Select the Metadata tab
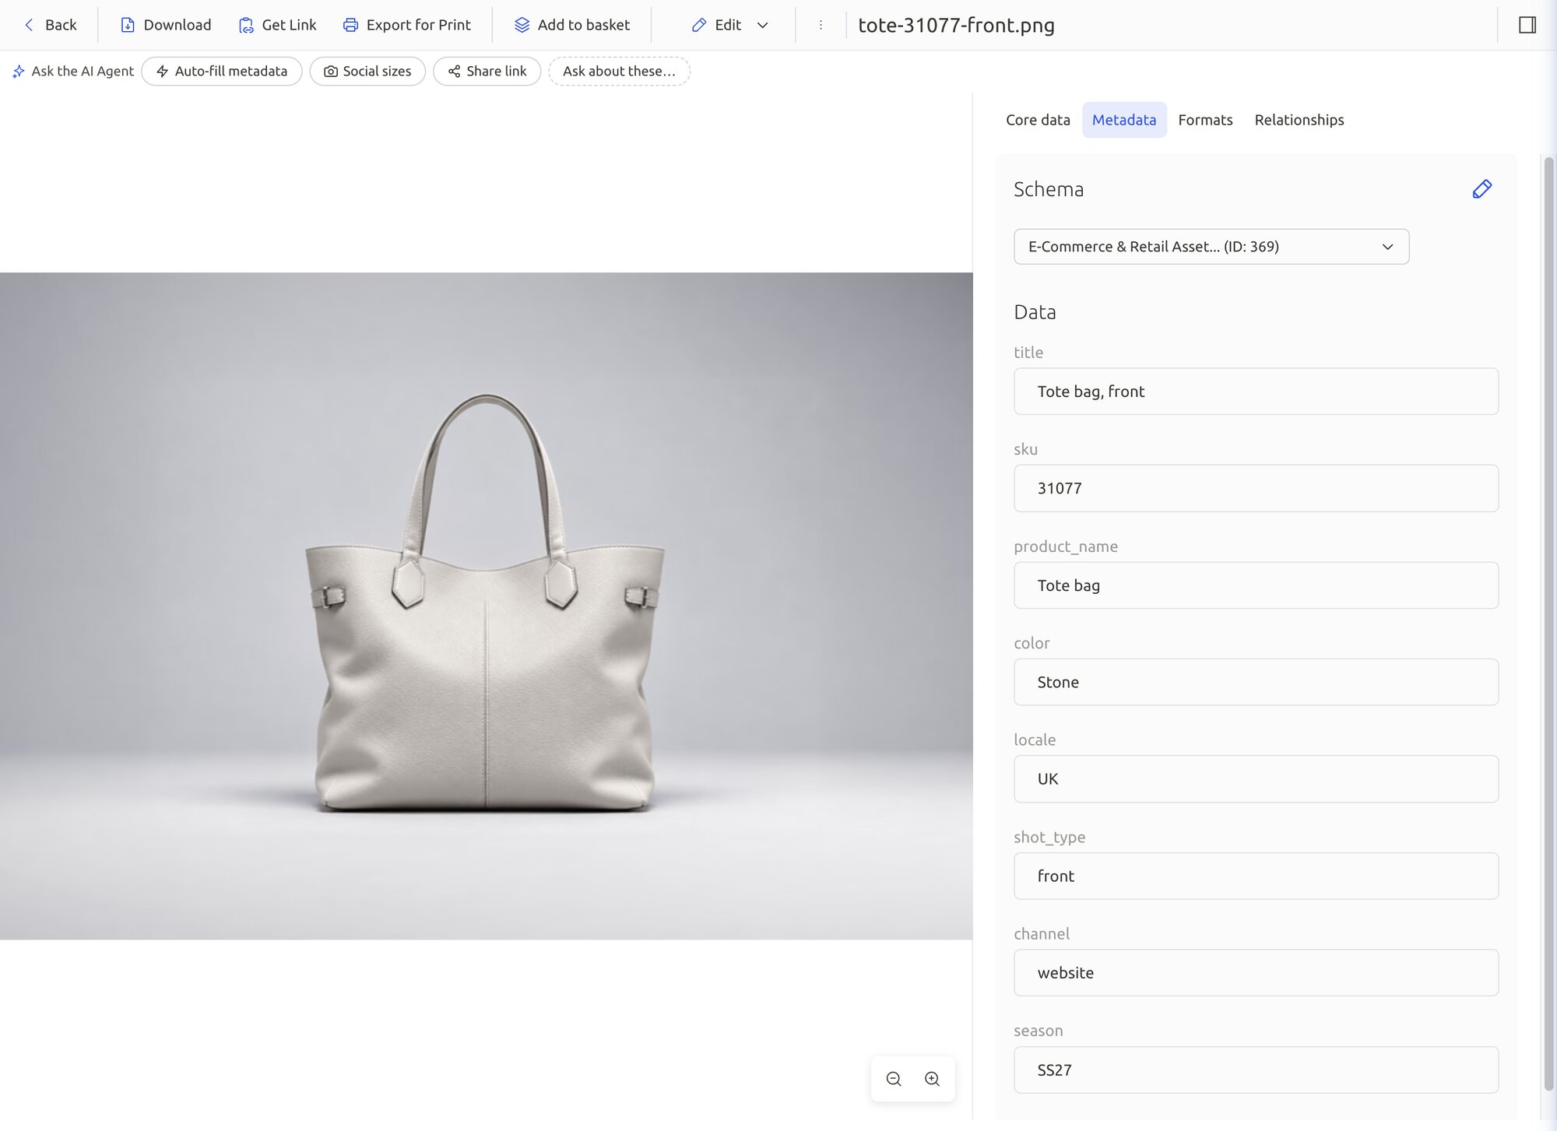Viewport: 1557px width, 1131px height. point(1124,120)
